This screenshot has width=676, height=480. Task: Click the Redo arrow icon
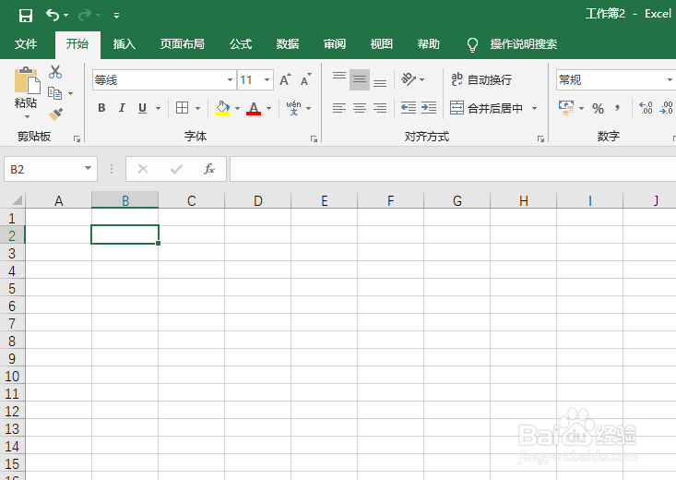pos(84,16)
